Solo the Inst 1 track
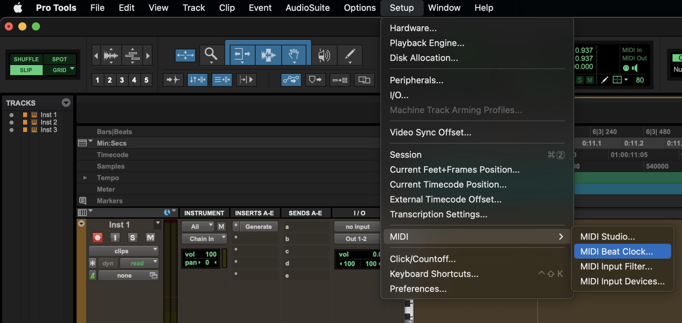The width and height of the screenshot is (682, 323). pyautogui.click(x=132, y=238)
